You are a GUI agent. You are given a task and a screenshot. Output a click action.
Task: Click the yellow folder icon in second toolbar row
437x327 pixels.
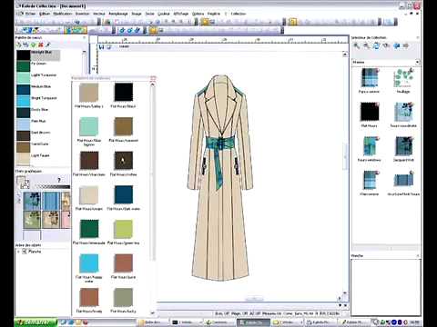[153, 30]
